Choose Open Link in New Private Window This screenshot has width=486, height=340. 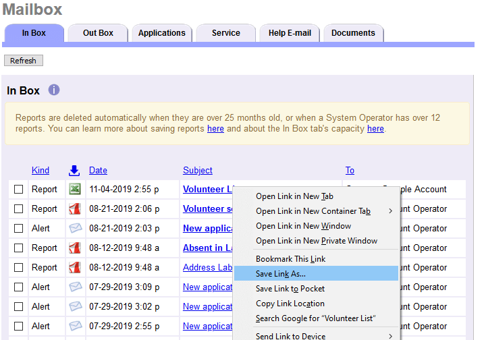tap(316, 241)
